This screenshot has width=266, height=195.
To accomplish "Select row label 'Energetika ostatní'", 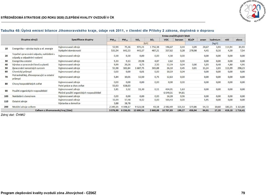I will 22,61.
